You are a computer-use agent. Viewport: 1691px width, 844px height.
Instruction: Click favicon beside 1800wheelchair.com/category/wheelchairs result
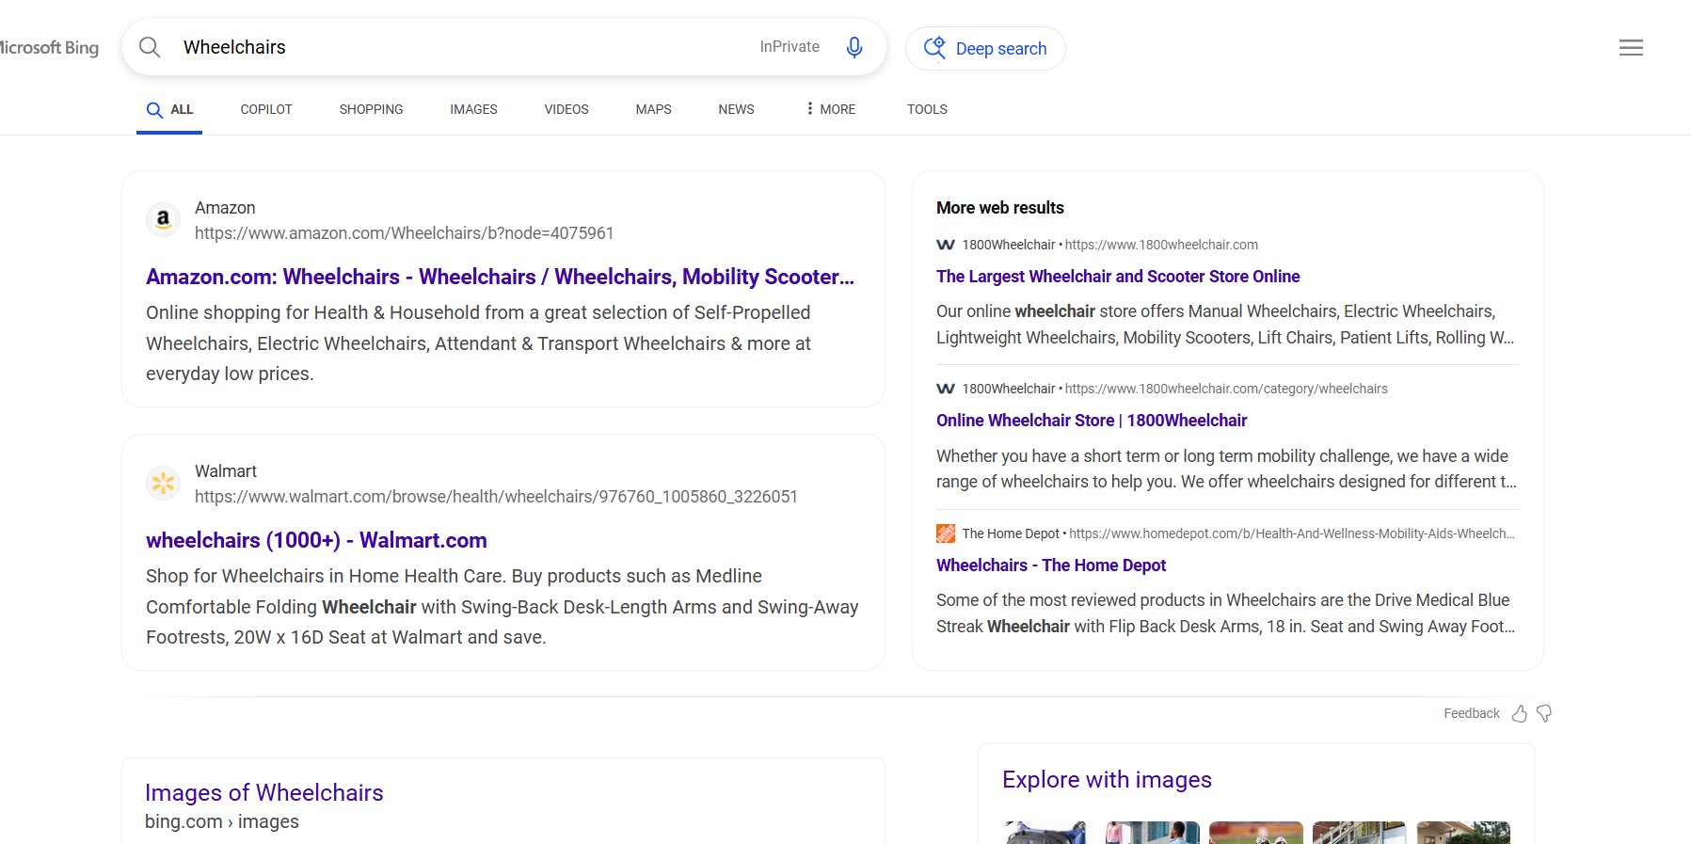[946, 389]
